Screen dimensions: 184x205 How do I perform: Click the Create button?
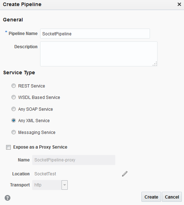(x=151, y=197)
